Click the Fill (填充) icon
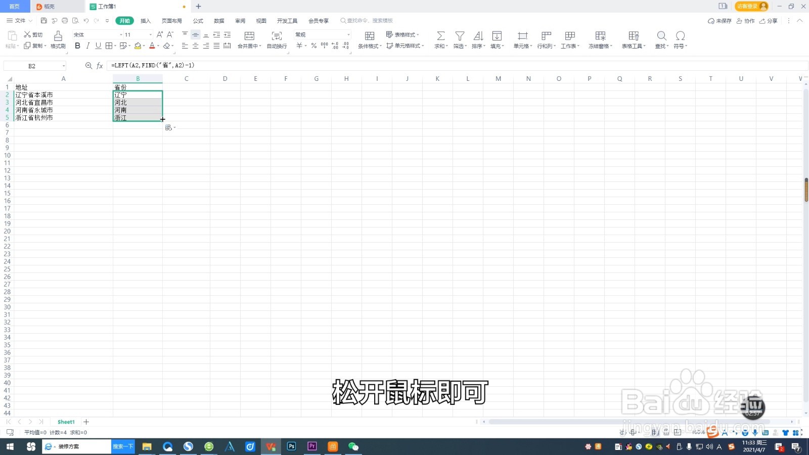This screenshot has height=455, width=809. pos(497,36)
